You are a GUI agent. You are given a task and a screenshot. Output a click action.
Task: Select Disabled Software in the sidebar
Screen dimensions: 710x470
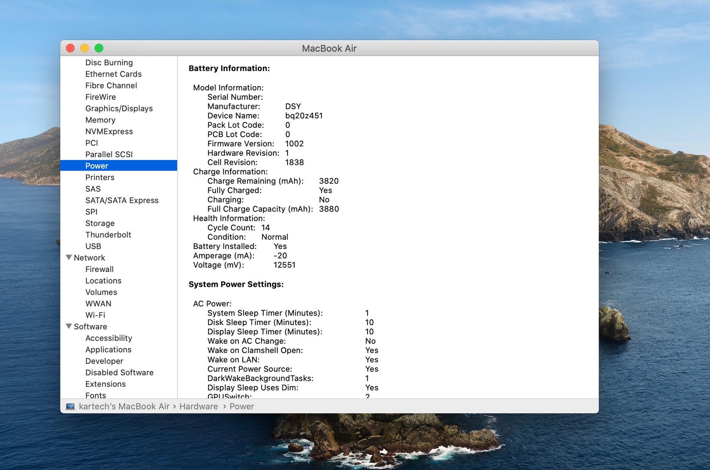click(119, 373)
